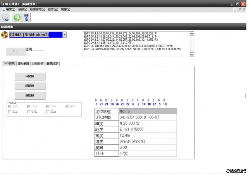This screenshot has width=248, height=174.
Task: Click the gear settings toolbar icon
Action: tap(5, 17)
